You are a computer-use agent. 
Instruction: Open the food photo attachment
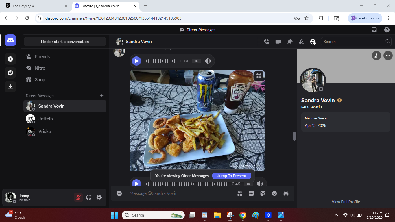coord(197,121)
